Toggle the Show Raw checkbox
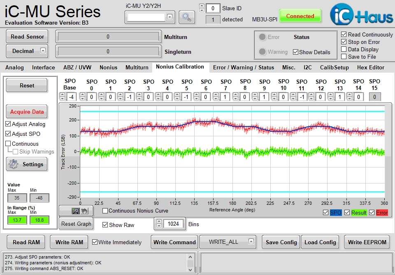This screenshot has width=395, height=275. [105, 225]
